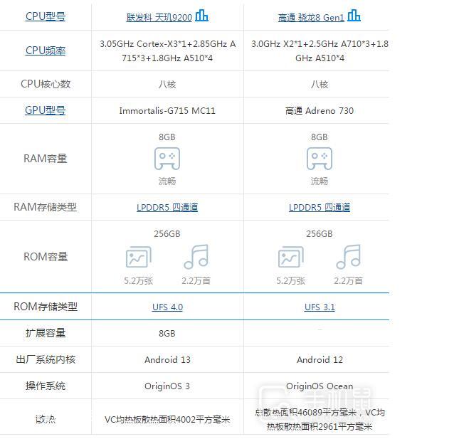Open the CPU型号 row label link
Image resolution: width=459 pixels, height=444 pixels.
click(46, 16)
